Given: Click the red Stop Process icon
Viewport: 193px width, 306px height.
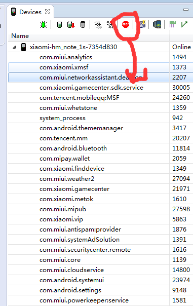Looking at the screenshot, I should pyautogui.click(x=126, y=24).
